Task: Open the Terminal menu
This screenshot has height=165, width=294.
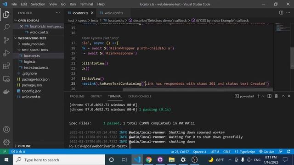Action: 86,4
